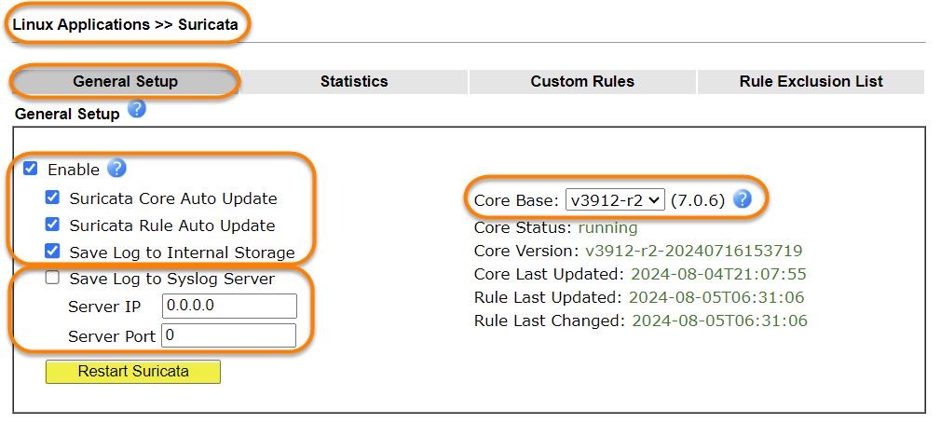Toggle Save Log to Internal Storage

pyautogui.click(x=53, y=251)
